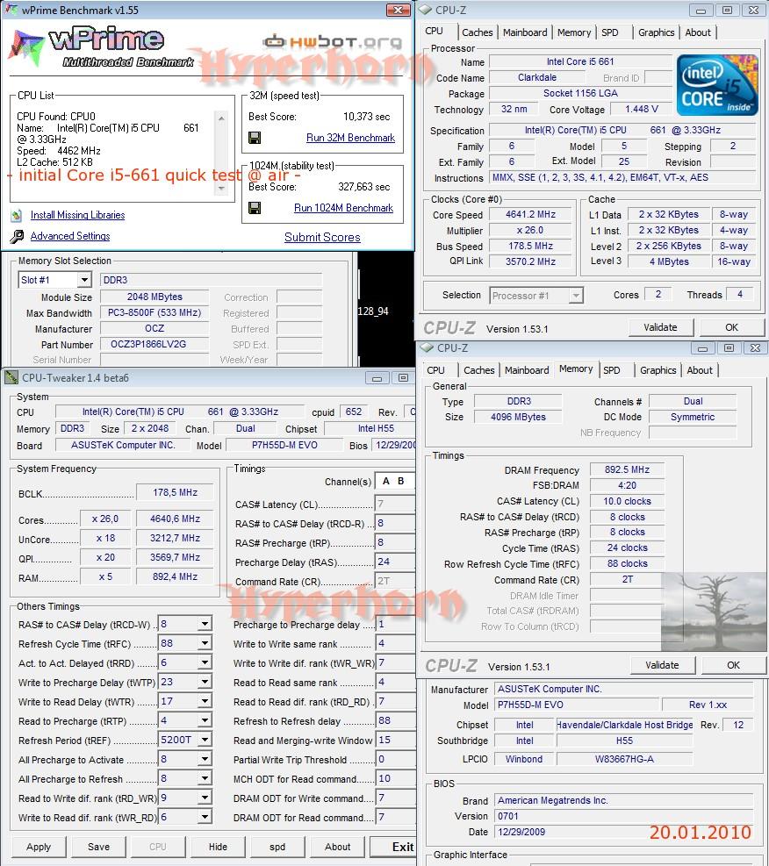This screenshot has height=866, width=769.
Task: Click Validate in CPU-Z Memory window
Action: point(662,666)
